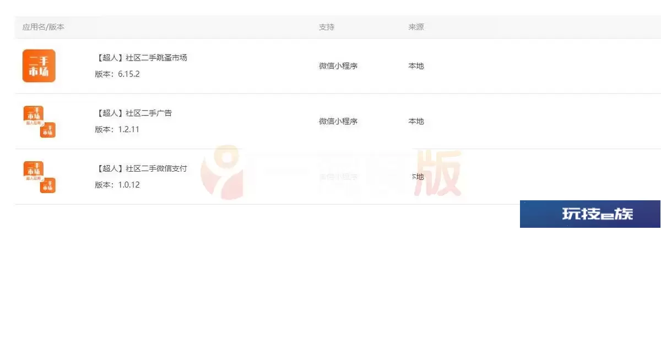Open 【超人】社区二手跳蚤市场 app name

point(142,57)
